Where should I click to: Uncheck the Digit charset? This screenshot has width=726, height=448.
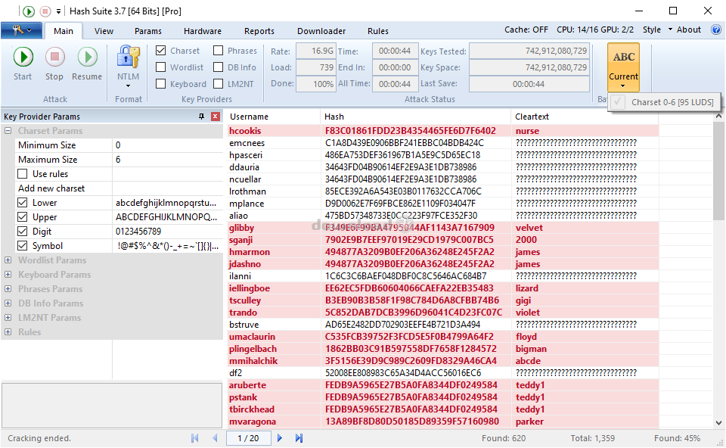point(22,231)
